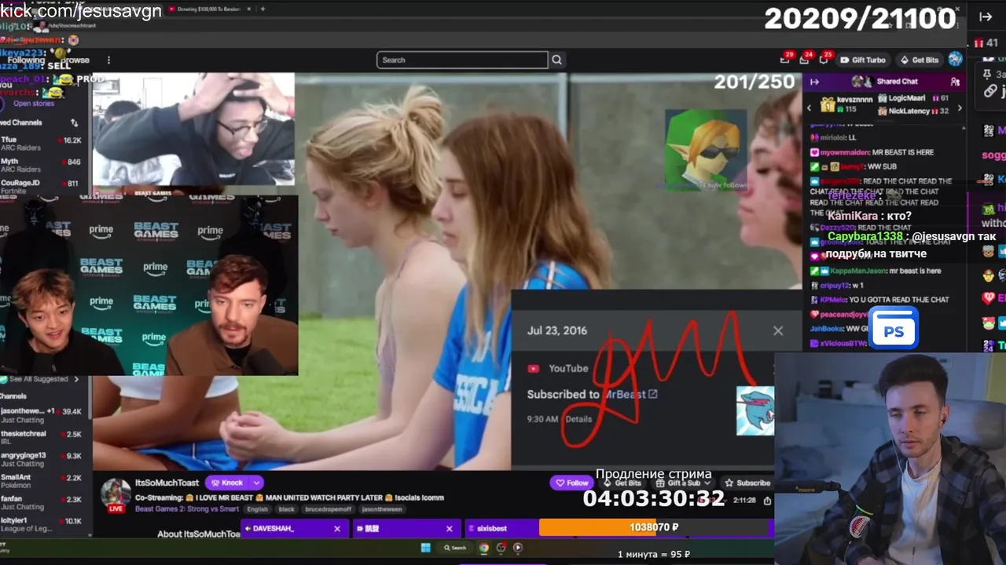The height and width of the screenshot is (565, 1006).
Task: Click the share icon next to 2:11:28
Action: [767, 500]
